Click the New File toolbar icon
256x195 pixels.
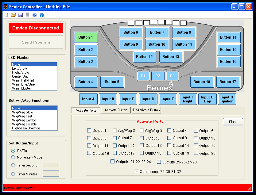6,15
